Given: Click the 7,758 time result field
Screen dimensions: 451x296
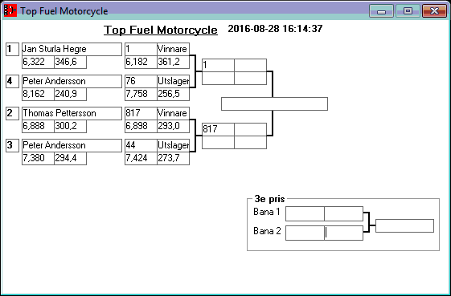Looking at the screenshot, I should tap(141, 94).
